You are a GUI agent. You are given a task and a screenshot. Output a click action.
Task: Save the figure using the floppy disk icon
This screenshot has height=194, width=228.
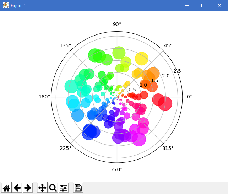(x=78, y=188)
